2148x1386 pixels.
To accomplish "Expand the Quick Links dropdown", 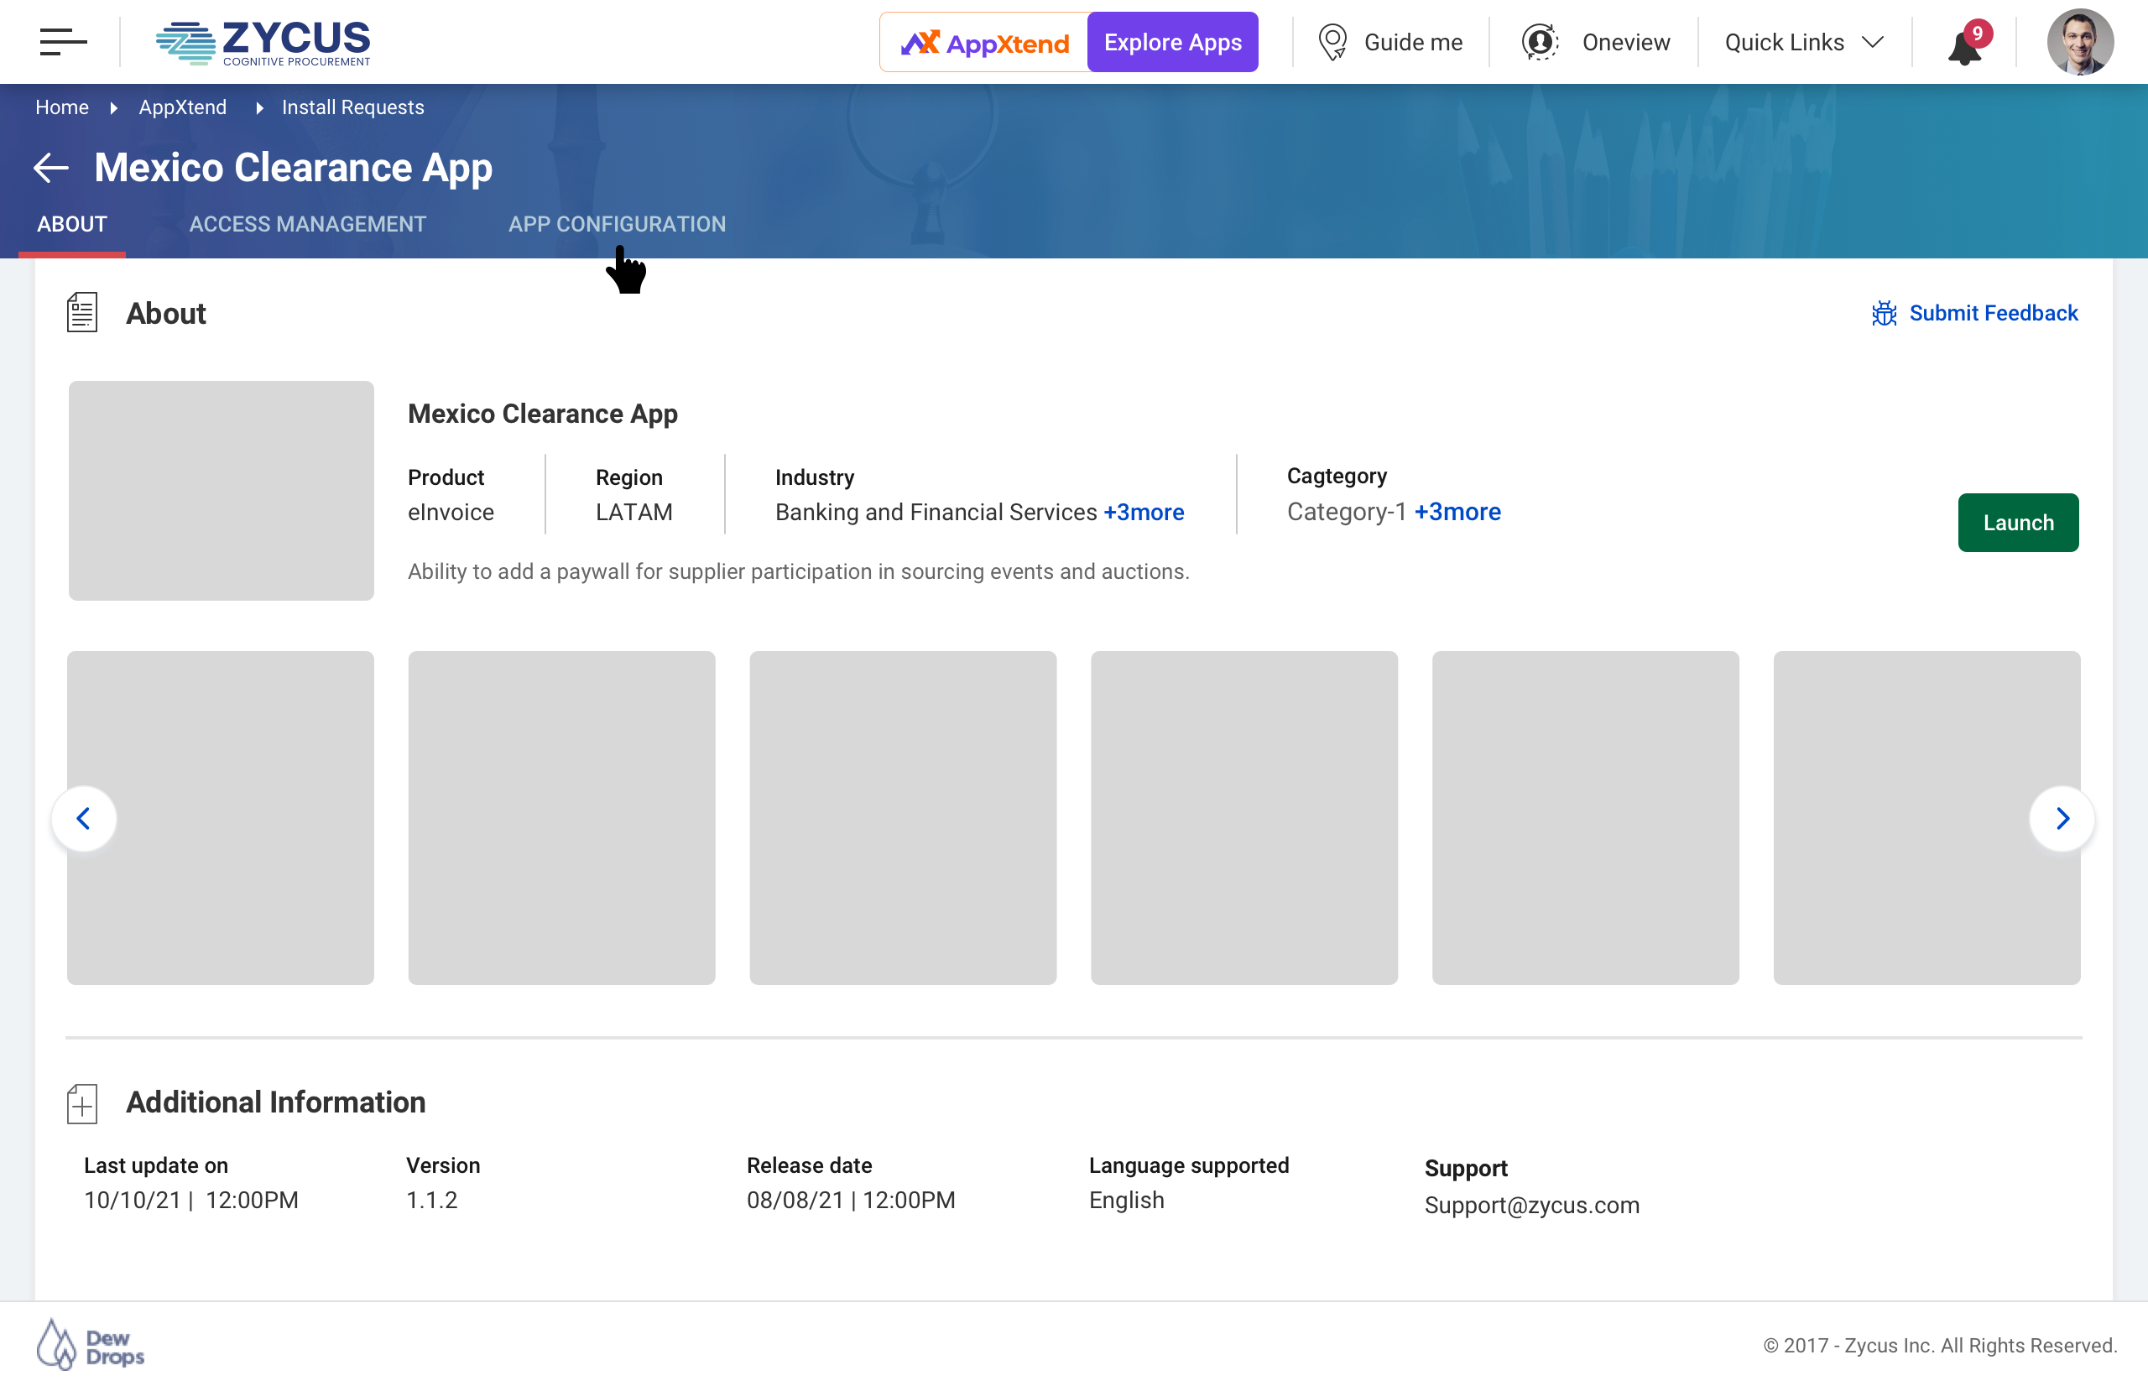I will (x=1803, y=42).
